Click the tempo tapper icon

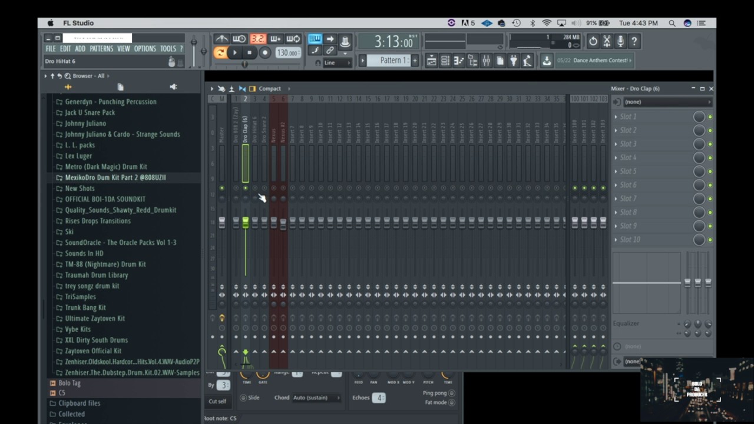(x=527, y=60)
